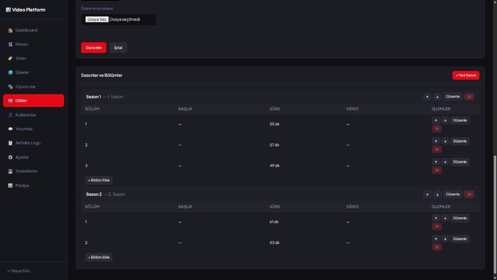Viewport: 497px width, 280px height.
Task: Follow the Siteye Dön link
Action: point(19,271)
